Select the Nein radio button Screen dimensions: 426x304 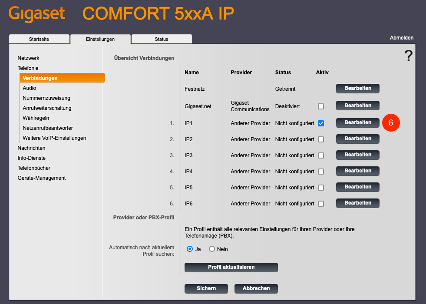211,249
